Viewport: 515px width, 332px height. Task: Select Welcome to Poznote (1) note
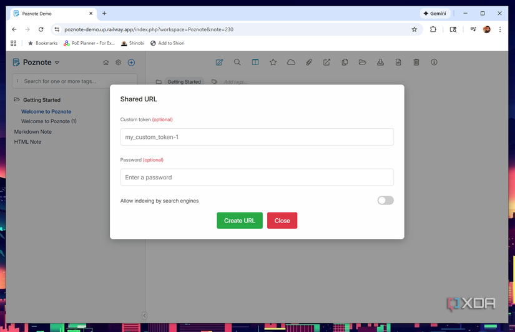pos(49,121)
